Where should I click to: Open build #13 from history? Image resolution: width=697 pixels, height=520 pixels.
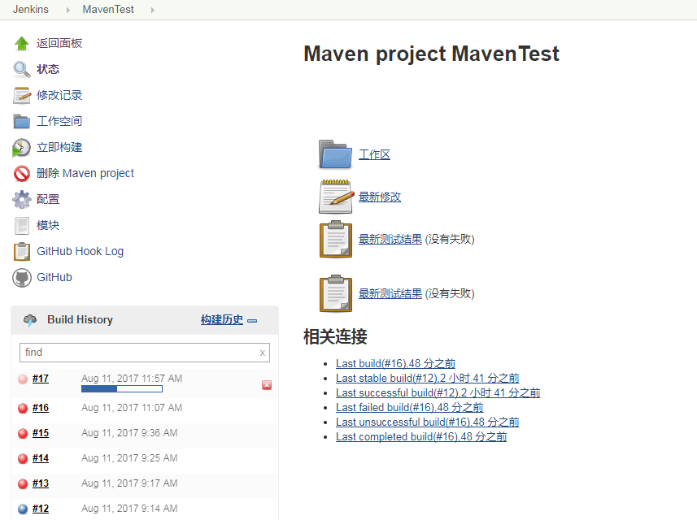point(41,484)
